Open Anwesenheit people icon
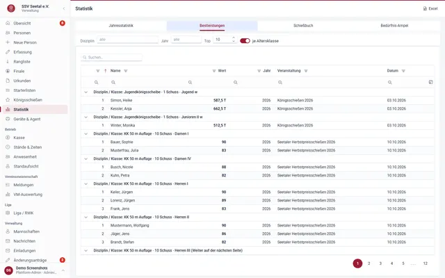445x278 pixels. [8, 156]
